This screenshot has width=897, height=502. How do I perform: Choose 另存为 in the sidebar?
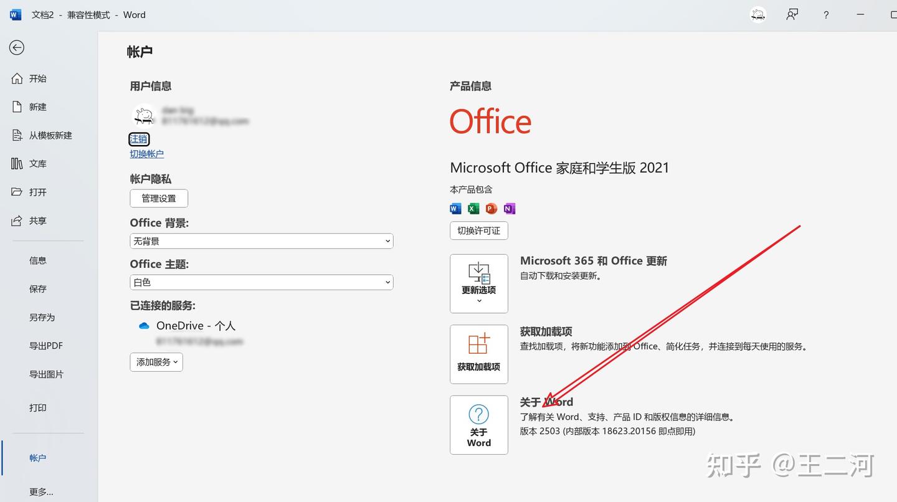pyautogui.click(x=42, y=317)
